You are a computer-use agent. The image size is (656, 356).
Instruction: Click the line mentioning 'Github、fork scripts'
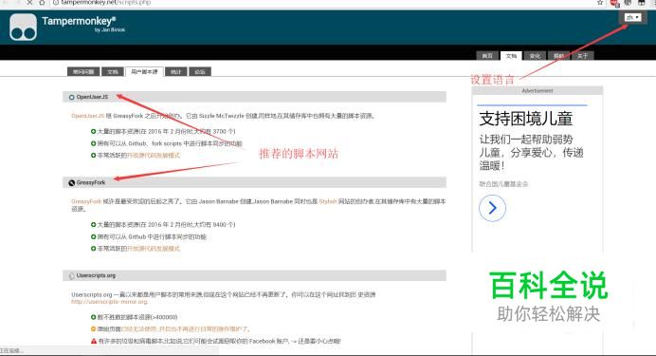(x=170, y=143)
